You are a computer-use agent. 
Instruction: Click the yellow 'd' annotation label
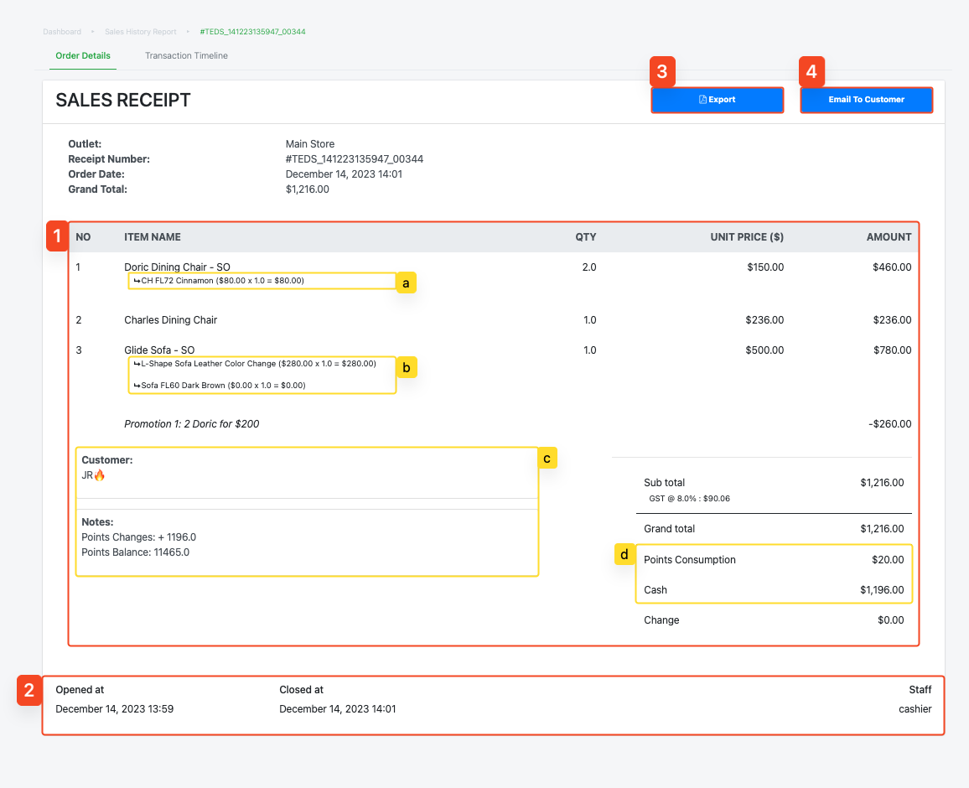click(x=624, y=554)
